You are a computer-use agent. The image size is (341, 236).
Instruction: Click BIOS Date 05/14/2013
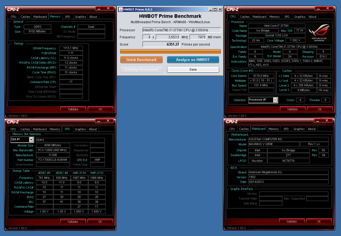click(288, 182)
